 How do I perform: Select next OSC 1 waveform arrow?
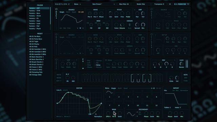pyautogui.click(x=83, y=28)
